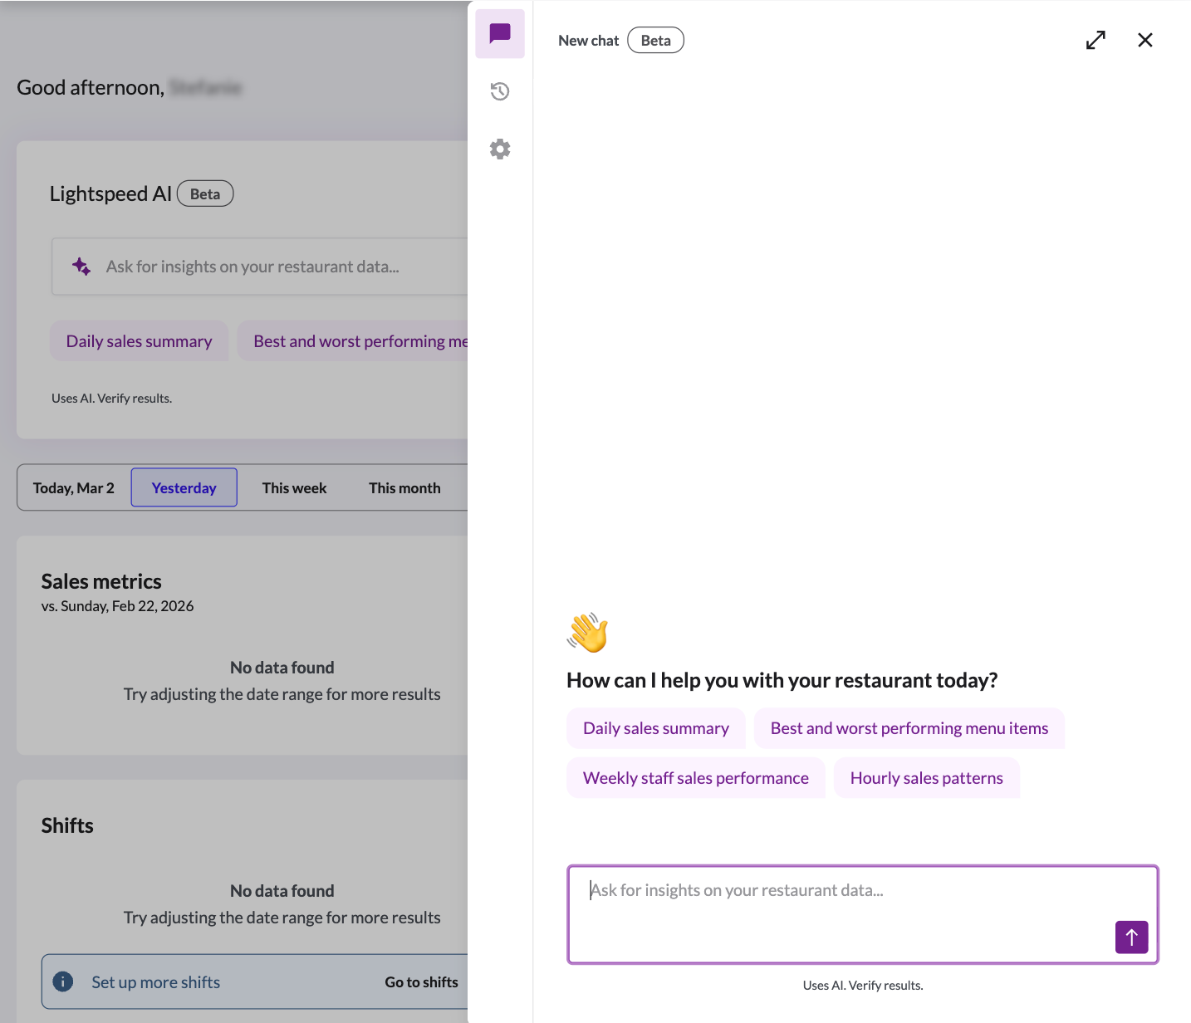This screenshot has height=1023, width=1191.
Task: Open AI assistant settings via gear icon
Action: coord(499,149)
